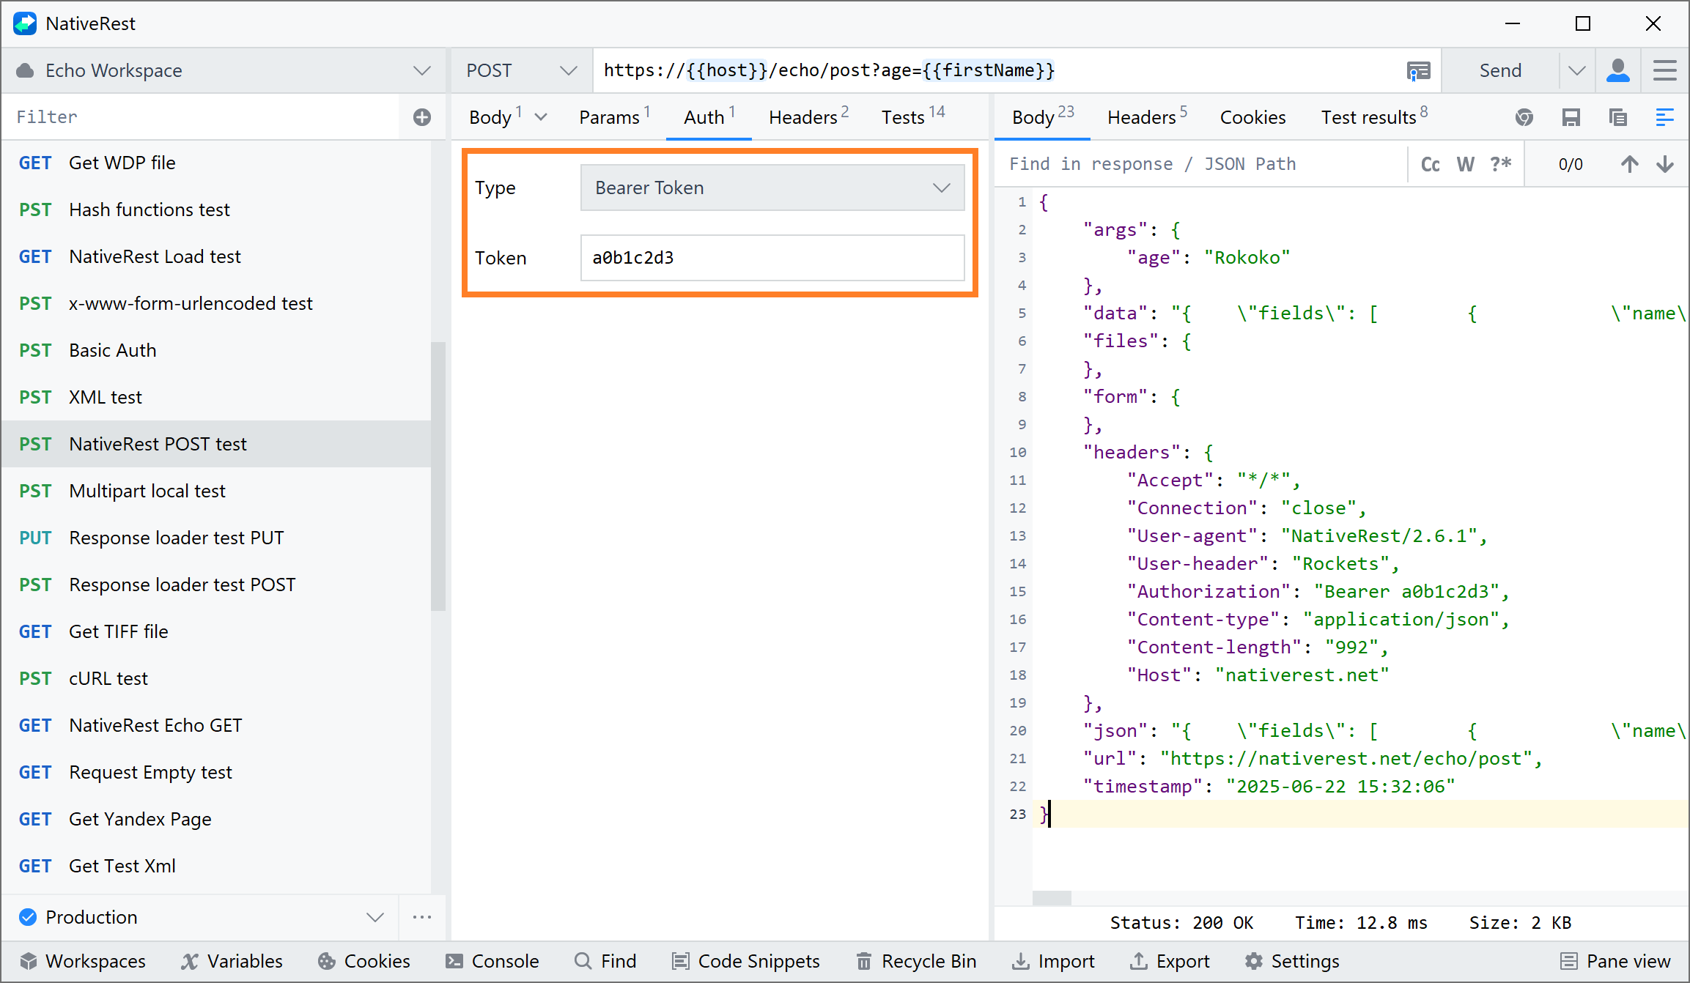Open Find in bottom bar
The height and width of the screenshot is (983, 1690).
[x=606, y=961]
